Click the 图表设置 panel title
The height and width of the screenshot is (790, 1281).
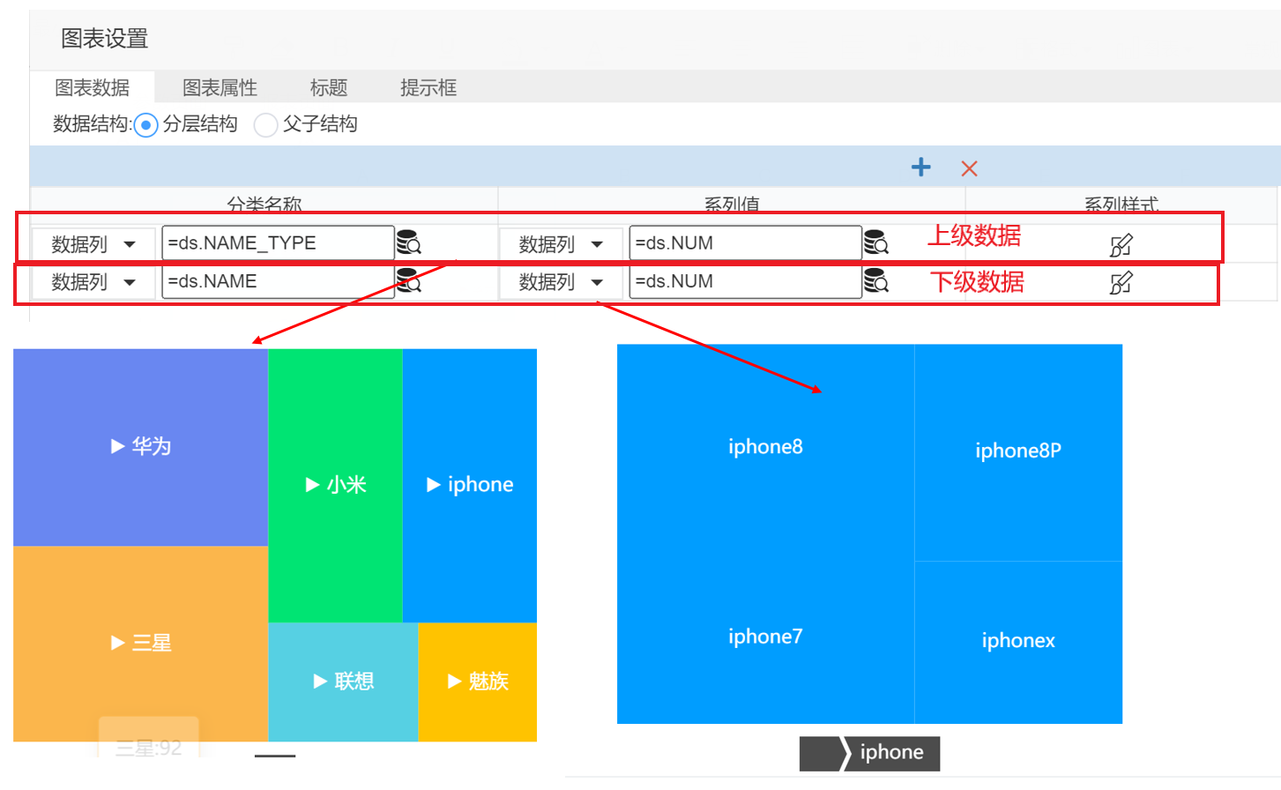104,39
